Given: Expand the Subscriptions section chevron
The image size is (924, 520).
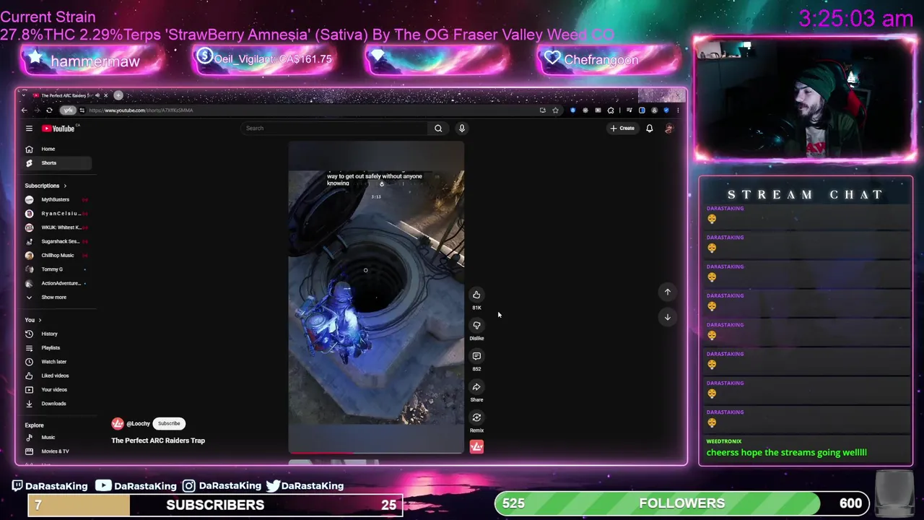Looking at the screenshot, I should click(65, 186).
